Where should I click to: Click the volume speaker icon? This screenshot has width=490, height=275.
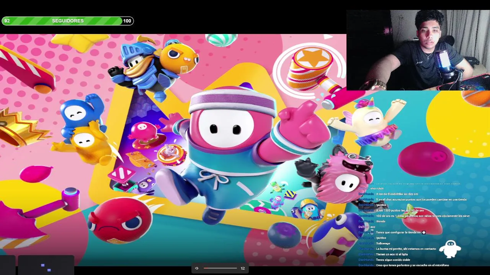[x=197, y=268]
